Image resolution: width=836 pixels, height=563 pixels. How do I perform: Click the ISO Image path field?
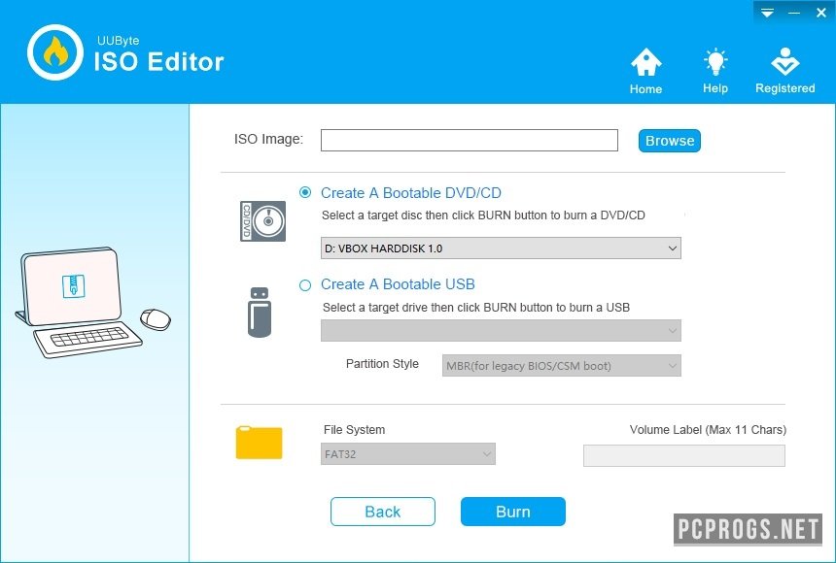pos(469,141)
